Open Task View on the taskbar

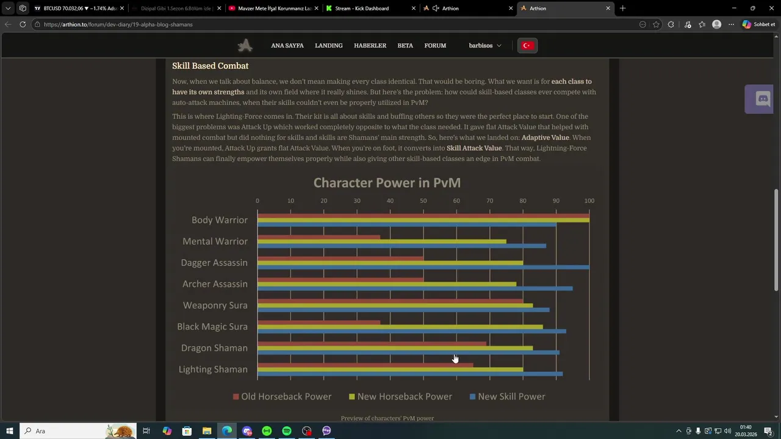point(146,431)
